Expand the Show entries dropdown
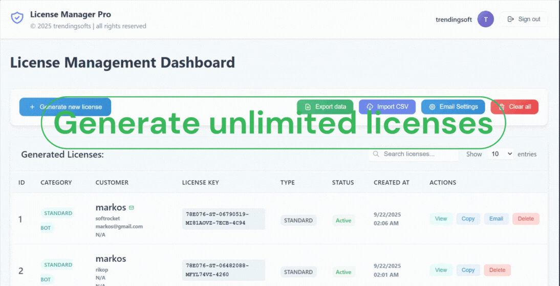This screenshot has height=286, width=560. pos(500,154)
